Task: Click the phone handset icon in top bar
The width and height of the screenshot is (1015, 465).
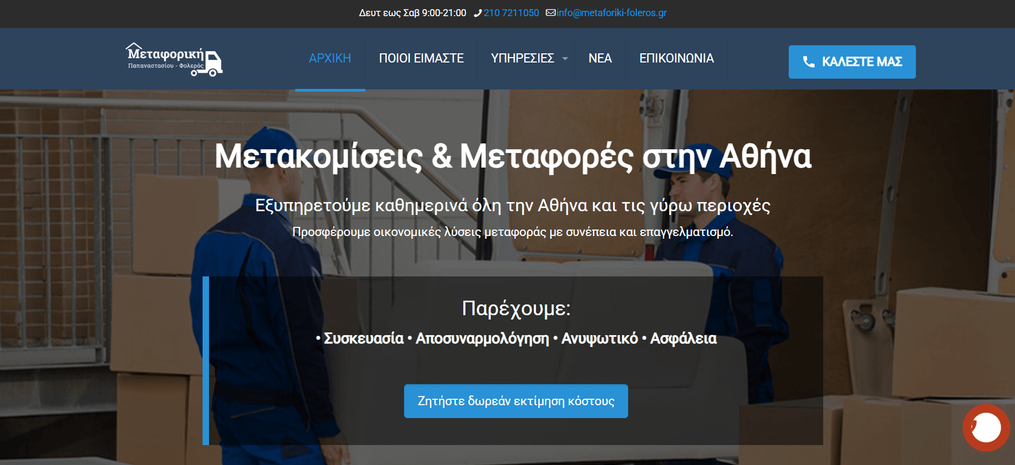Action: point(477,13)
